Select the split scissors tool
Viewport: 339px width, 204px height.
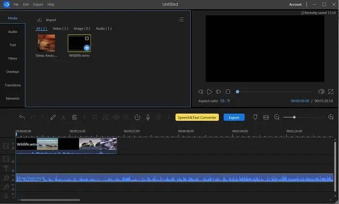coord(63,117)
